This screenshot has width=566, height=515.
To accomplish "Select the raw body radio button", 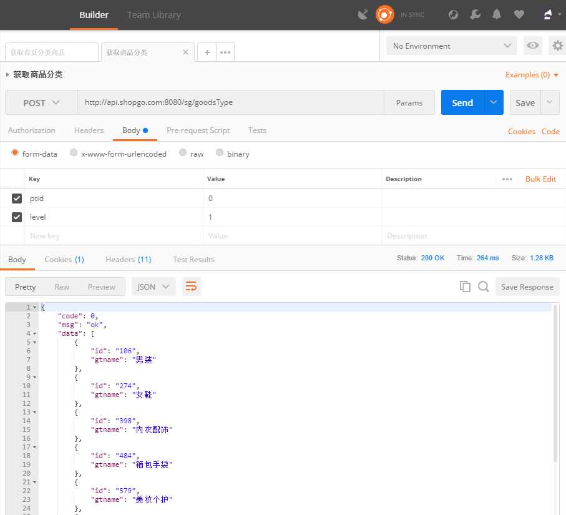I will [183, 152].
